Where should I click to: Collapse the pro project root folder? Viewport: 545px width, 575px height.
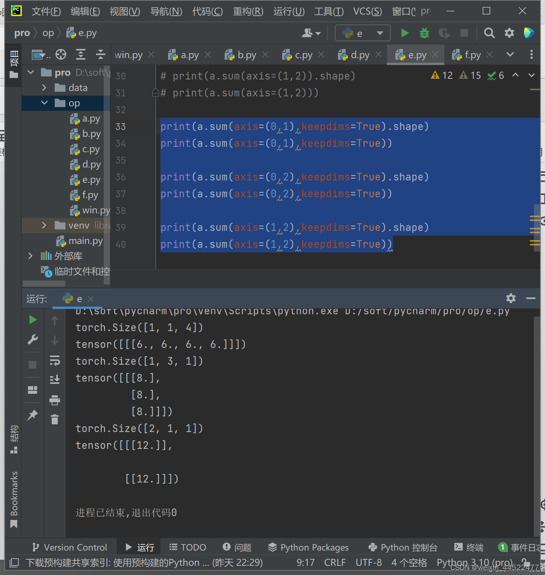pos(31,72)
